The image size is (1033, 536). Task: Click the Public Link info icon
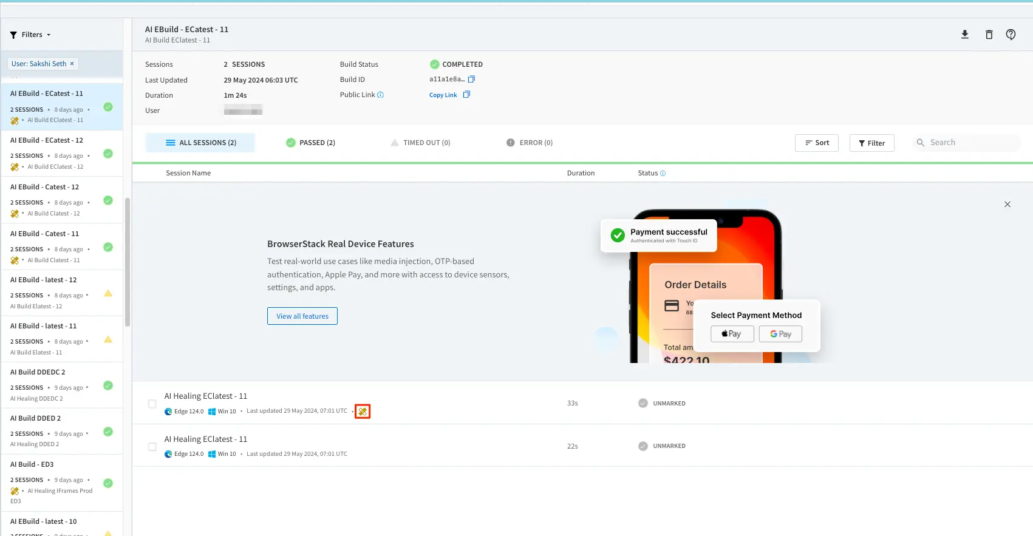click(381, 95)
